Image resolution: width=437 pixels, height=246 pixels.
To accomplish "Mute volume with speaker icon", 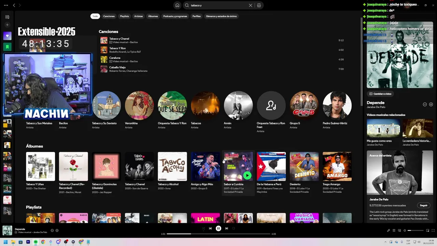I will 405,230.
